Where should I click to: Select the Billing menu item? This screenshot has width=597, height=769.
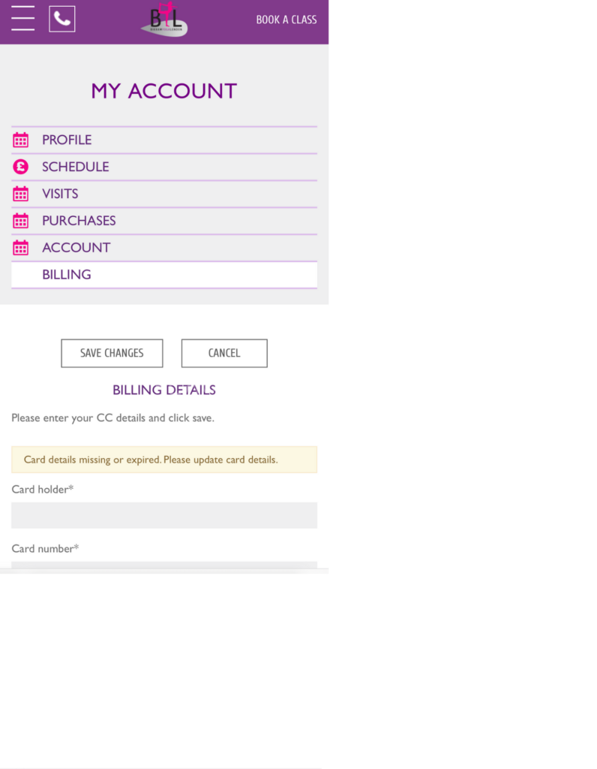click(67, 275)
